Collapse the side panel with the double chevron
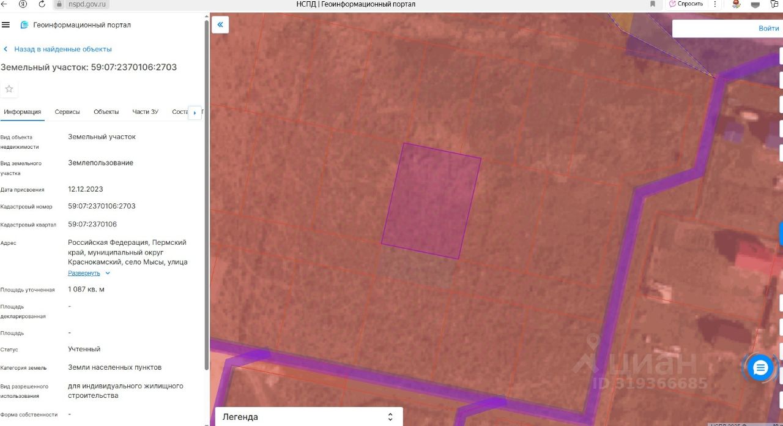Image resolution: width=783 pixels, height=426 pixels. pos(220,25)
